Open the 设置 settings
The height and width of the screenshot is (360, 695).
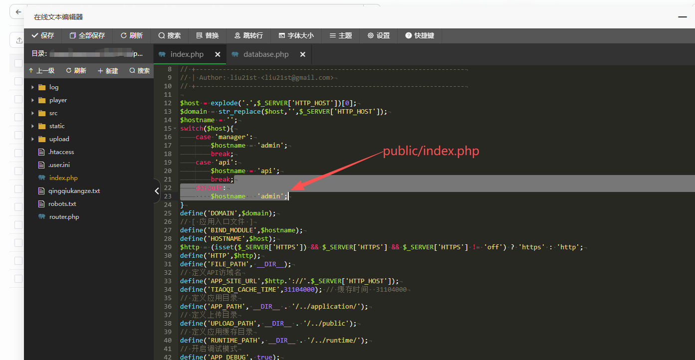click(x=379, y=35)
